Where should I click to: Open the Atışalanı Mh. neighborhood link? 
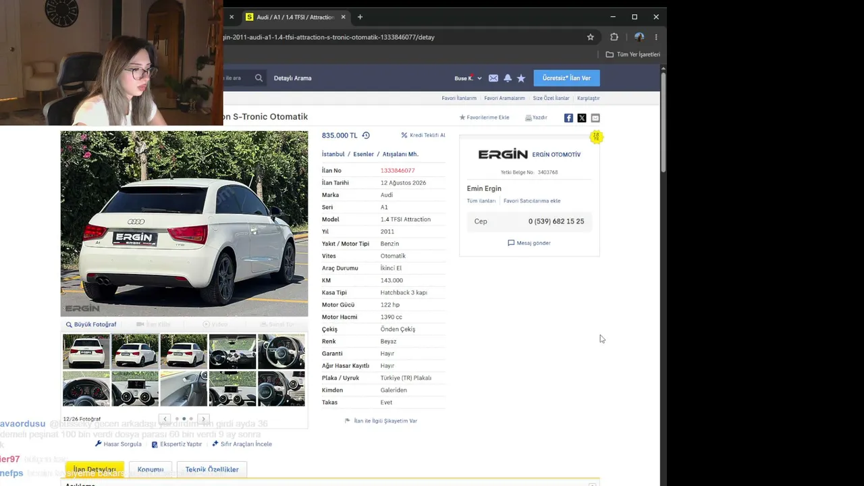(x=400, y=154)
